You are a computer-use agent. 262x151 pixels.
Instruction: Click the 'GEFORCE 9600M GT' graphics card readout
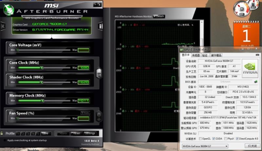(x=50, y=24)
